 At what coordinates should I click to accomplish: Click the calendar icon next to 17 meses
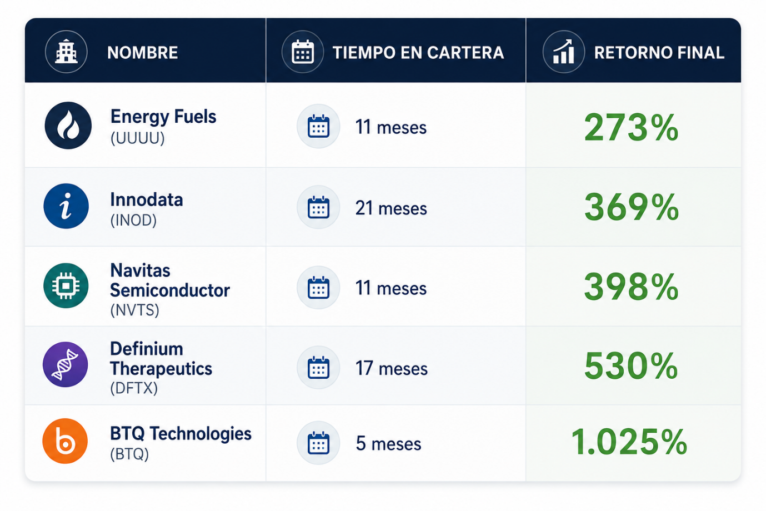click(x=318, y=368)
